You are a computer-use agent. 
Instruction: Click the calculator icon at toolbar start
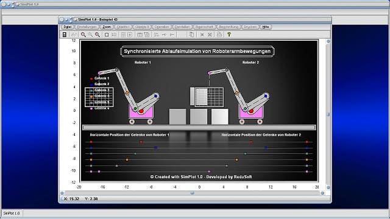click(65, 35)
